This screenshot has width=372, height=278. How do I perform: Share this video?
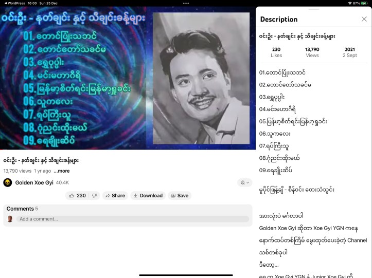click(114, 195)
